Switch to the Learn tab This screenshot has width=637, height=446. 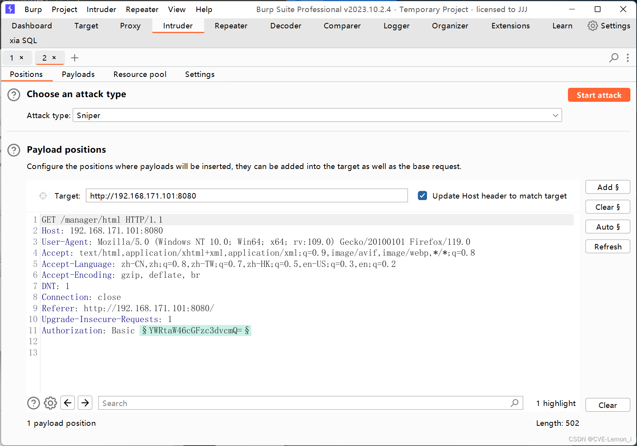point(562,26)
